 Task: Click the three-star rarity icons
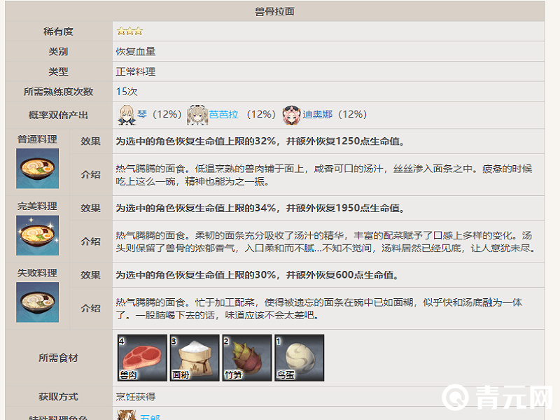tap(129, 31)
